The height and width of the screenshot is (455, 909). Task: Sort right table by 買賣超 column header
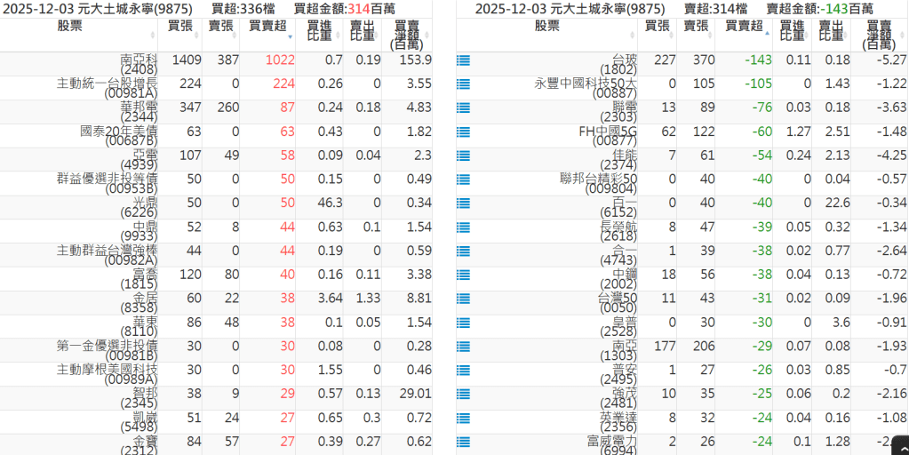click(x=744, y=27)
